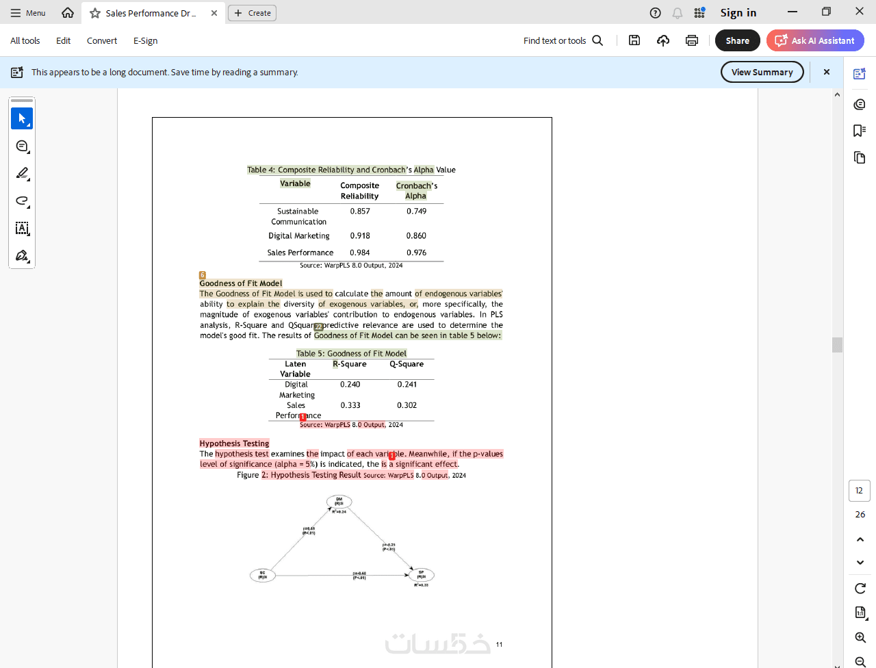This screenshot has height=668, width=876.
Task: Select the Add text box tool
Action: pyautogui.click(x=22, y=228)
